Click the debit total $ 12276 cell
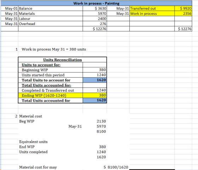The width and height of the screenshot is (198, 170). pyautogui.click(x=95, y=29)
